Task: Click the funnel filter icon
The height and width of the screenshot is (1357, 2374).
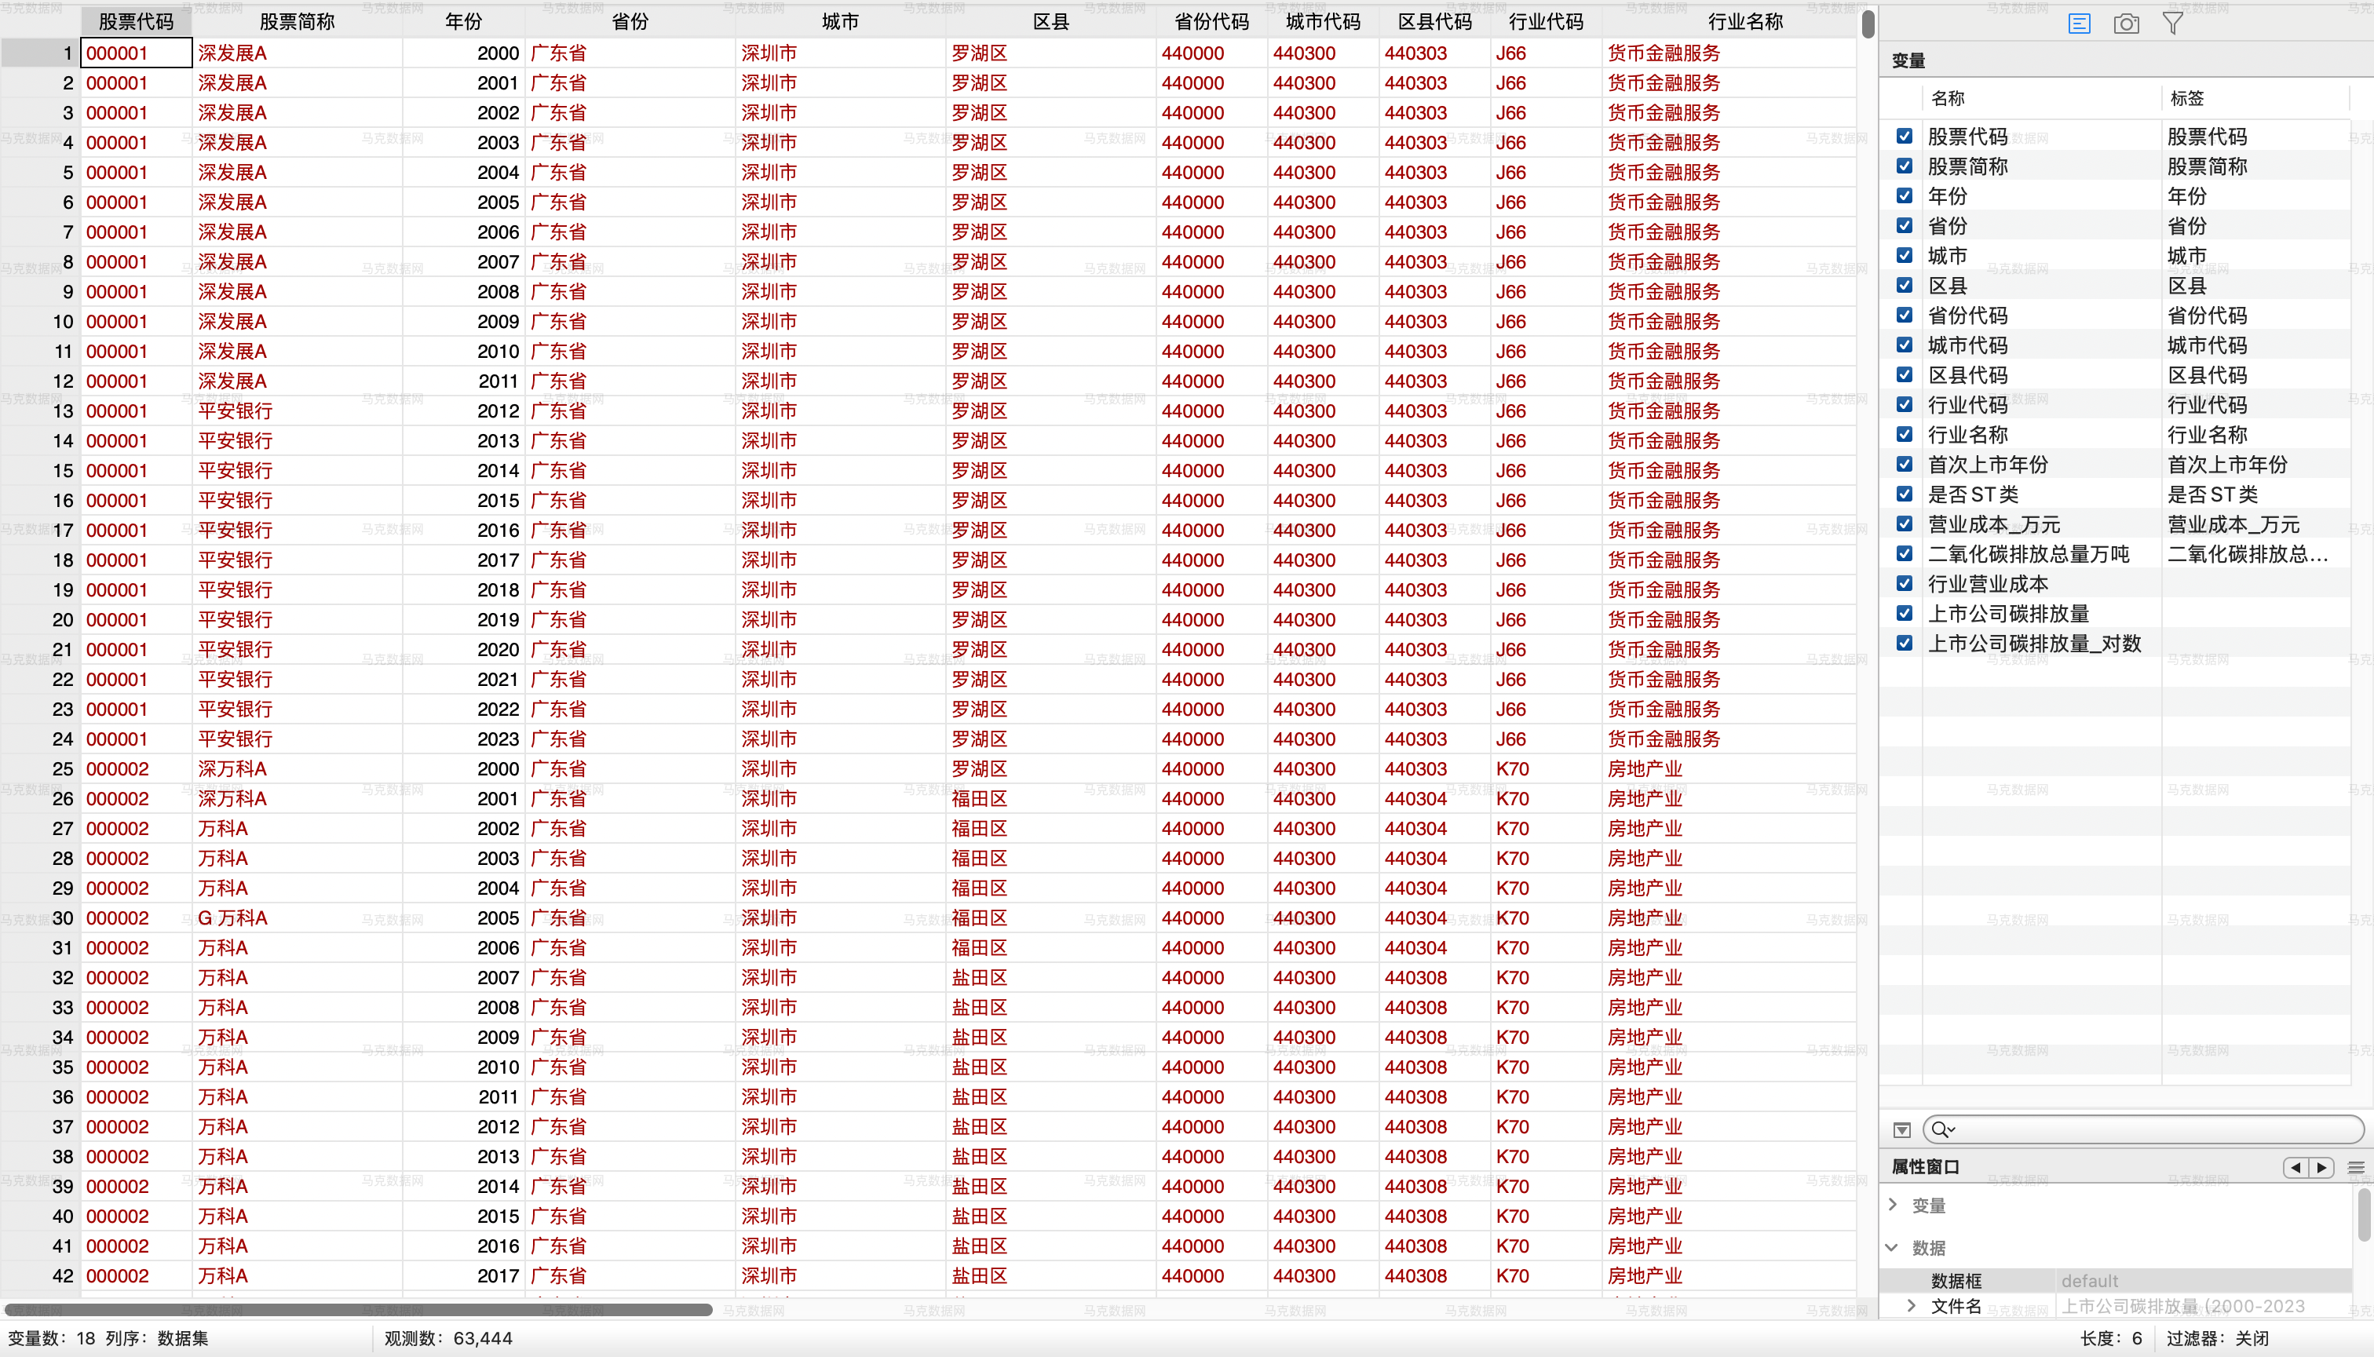Action: pos(2173,24)
